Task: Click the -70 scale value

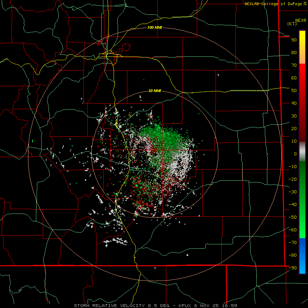Action: (x=293, y=243)
